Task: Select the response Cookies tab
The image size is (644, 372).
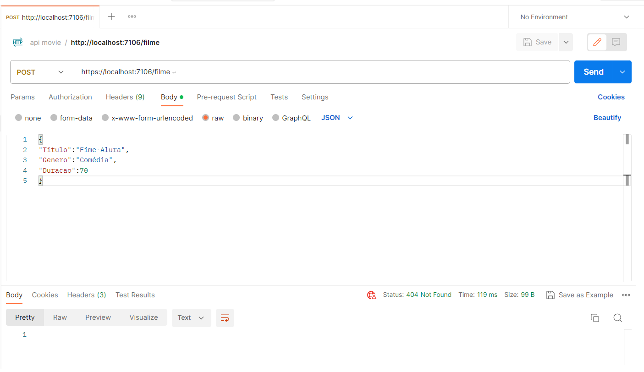Action: [x=45, y=295]
